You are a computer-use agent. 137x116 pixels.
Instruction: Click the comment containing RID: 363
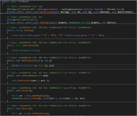pyautogui.click(x=49, y=106)
